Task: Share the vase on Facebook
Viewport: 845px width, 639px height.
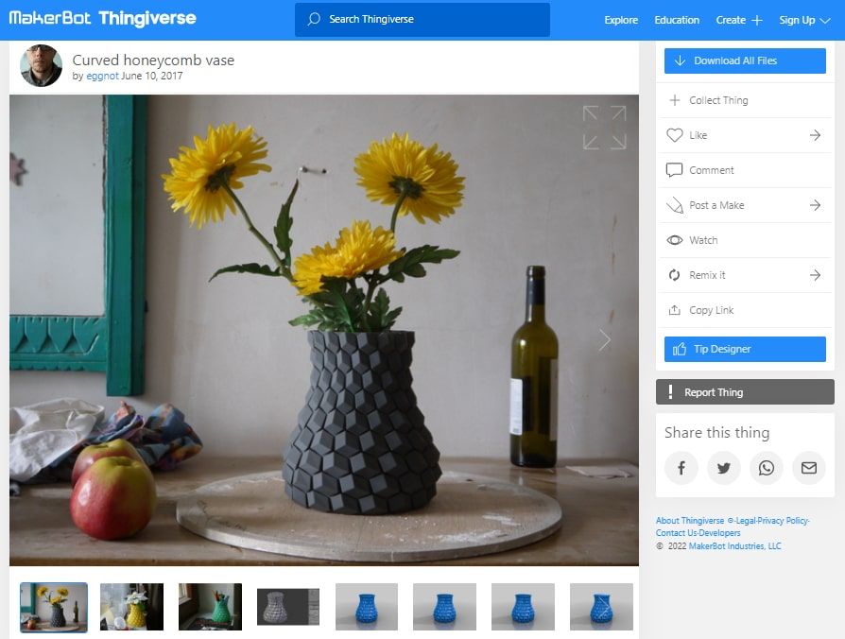Action: coord(681,467)
